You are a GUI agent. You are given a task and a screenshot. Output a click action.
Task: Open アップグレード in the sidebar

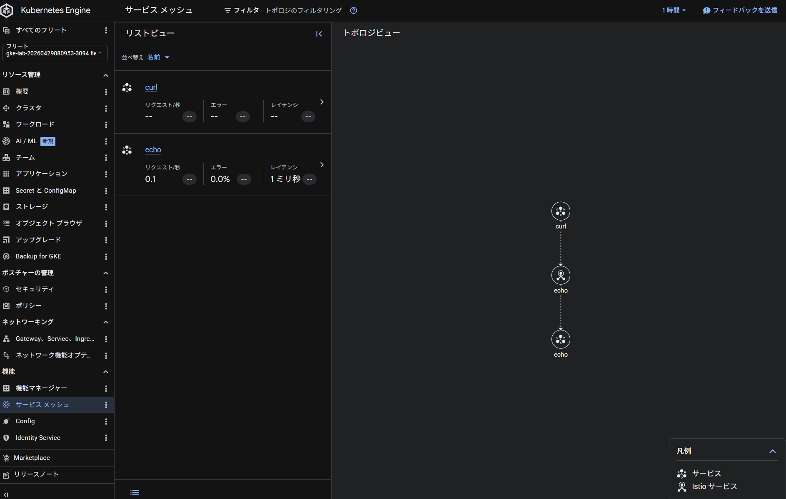click(38, 240)
